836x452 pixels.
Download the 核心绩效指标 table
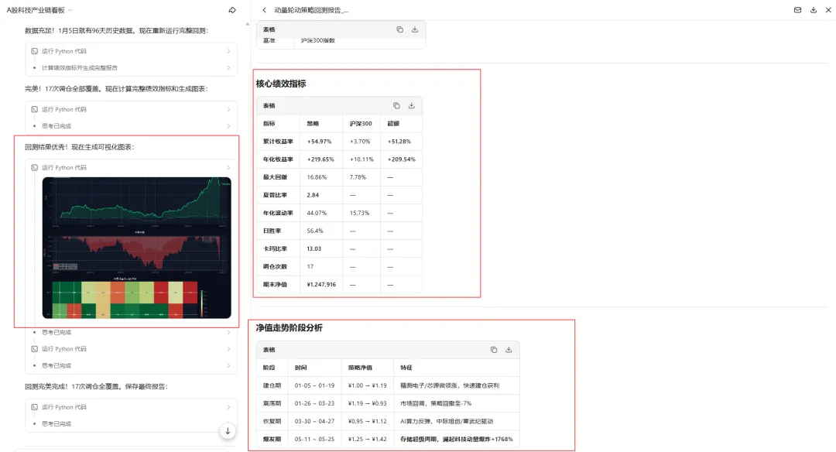(x=412, y=105)
